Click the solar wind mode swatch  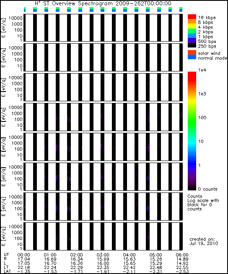coord(192,53)
